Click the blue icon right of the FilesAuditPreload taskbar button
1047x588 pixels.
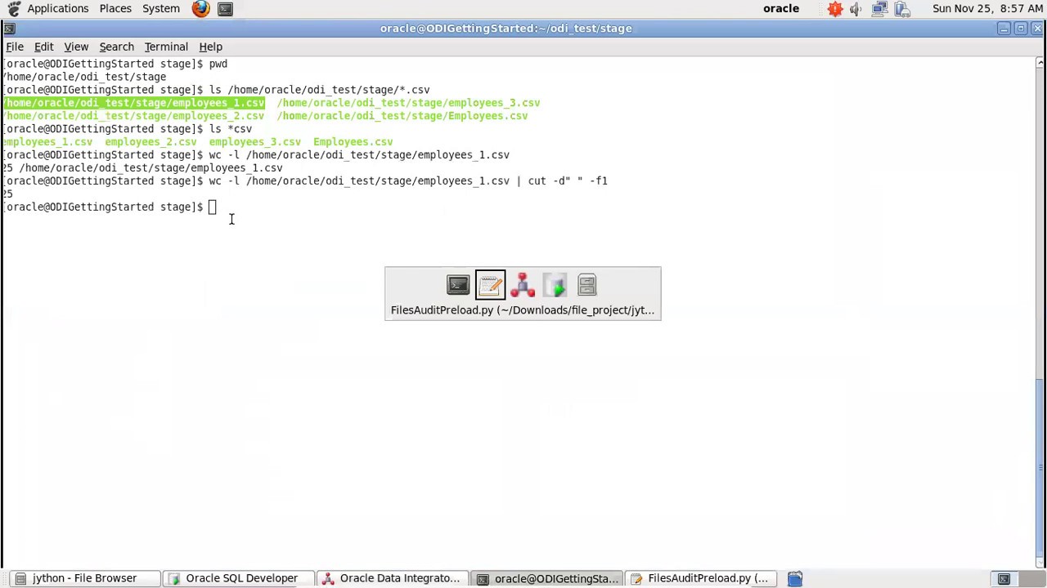point(794,578)
